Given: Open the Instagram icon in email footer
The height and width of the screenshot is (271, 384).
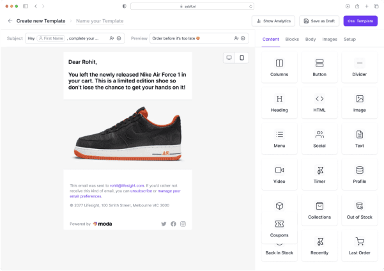Looking at the screenshot, I should tap(183, 224).
